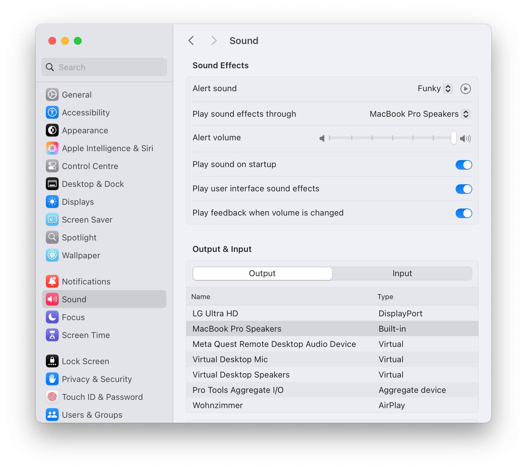The image size is (527, 470).
Task: Open the Alert sound dropdown
Action: pyautogui.click(x=448, y=88)
